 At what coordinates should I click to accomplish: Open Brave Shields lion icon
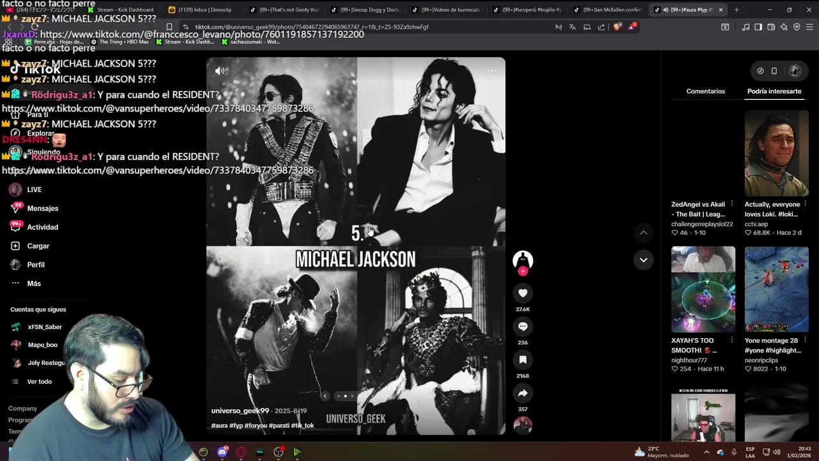617,27
